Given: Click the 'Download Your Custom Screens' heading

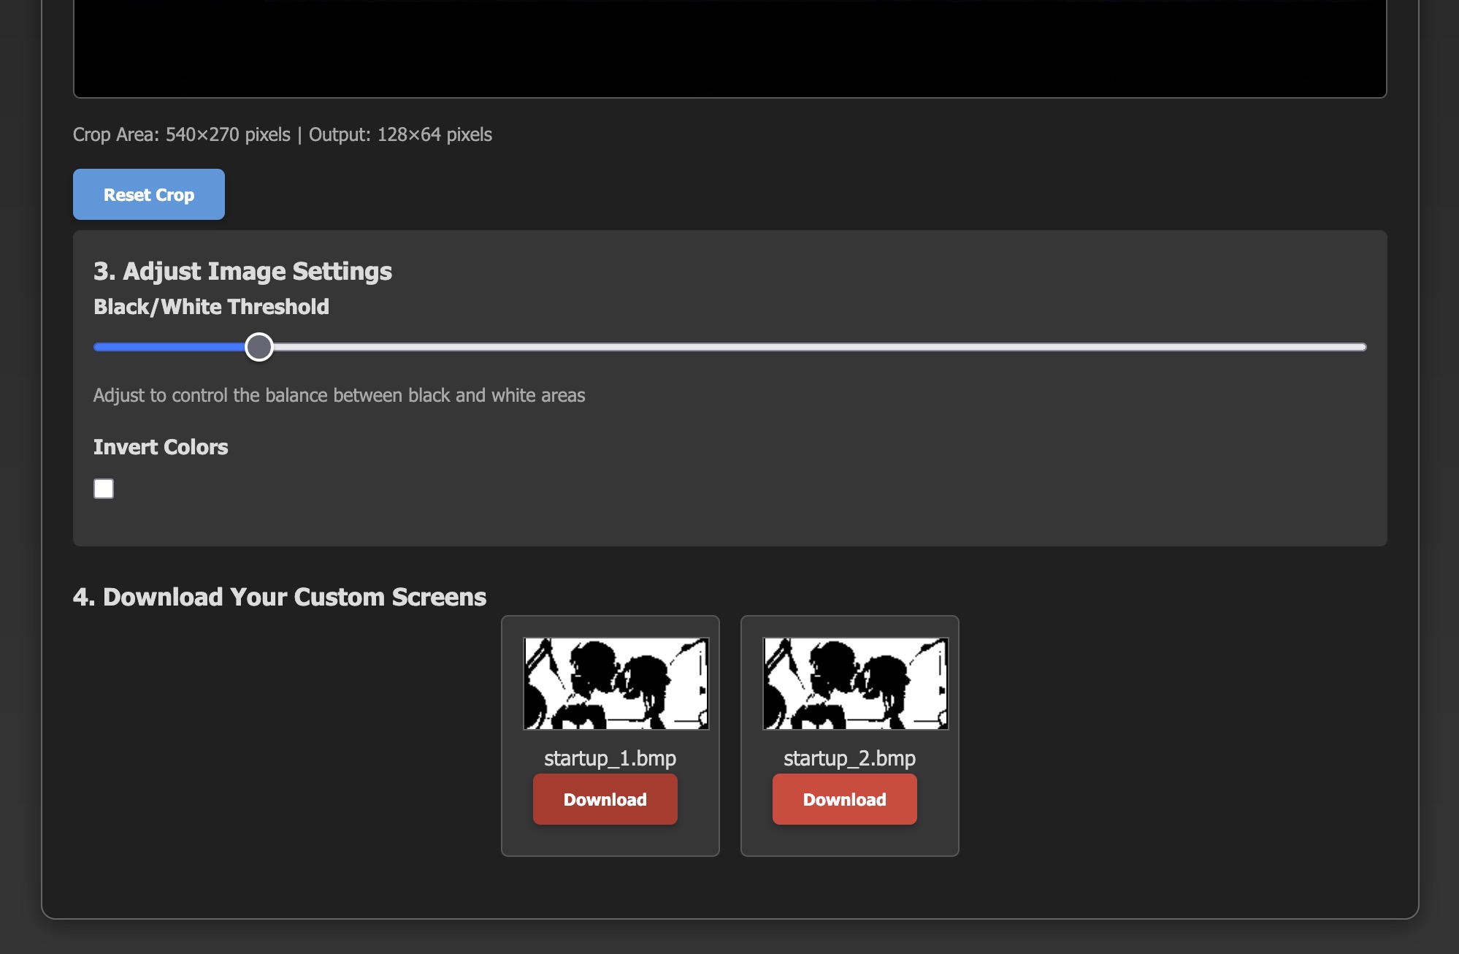Looking at the screenshot, I should [x=280, y=597].
